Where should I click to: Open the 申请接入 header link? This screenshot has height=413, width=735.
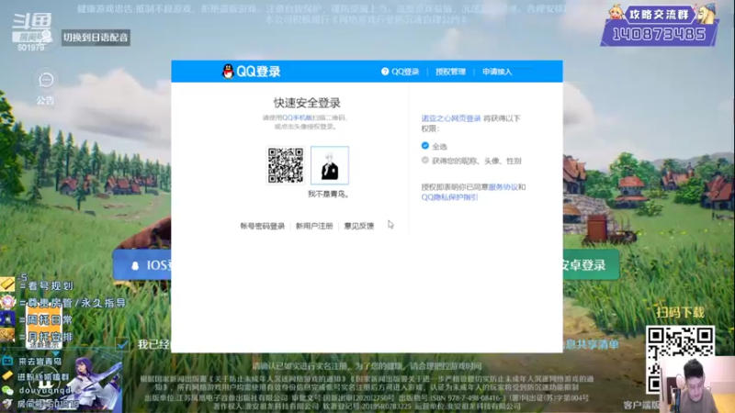point(497,72)
